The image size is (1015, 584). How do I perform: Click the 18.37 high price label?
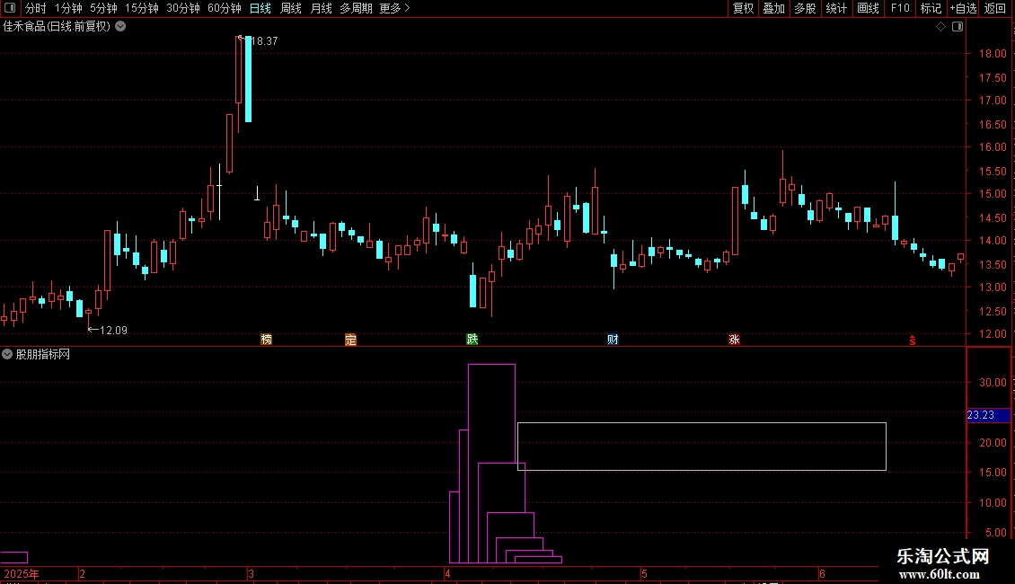tap(264, 40)
